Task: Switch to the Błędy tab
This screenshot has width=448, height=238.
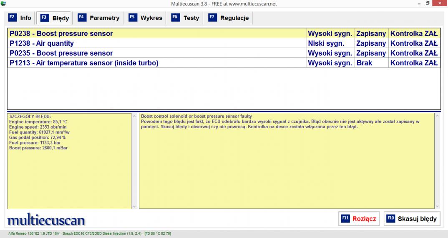Action: point(55,18)
